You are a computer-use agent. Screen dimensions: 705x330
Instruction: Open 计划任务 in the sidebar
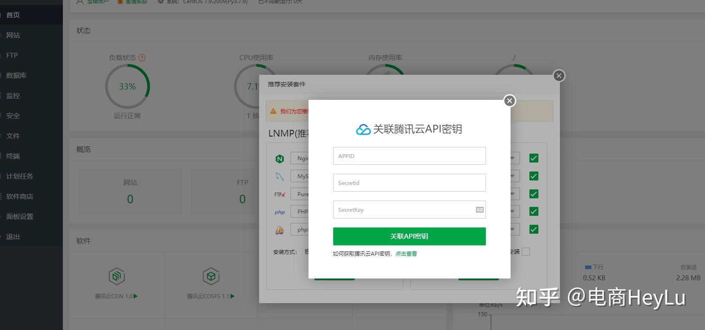(x=31, y=176)
